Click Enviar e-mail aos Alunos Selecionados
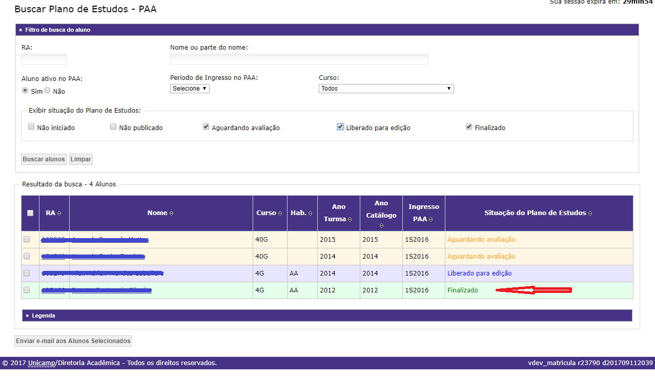 coord(73,341)
